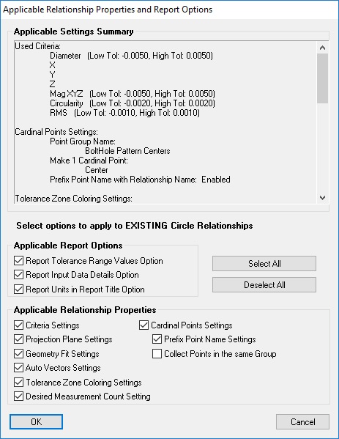Click the summary scrollbar down arrow

click(322, 198)
